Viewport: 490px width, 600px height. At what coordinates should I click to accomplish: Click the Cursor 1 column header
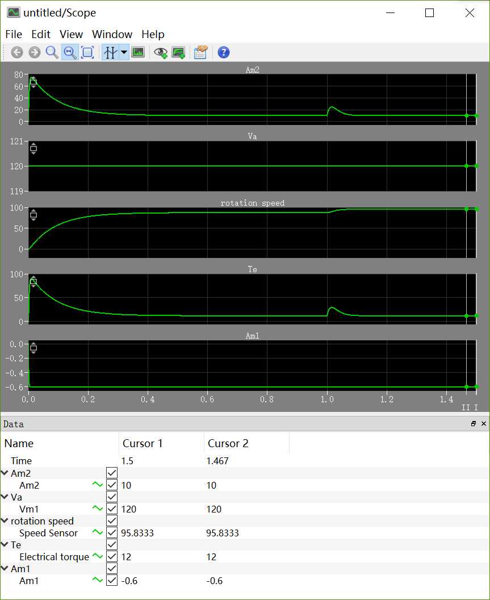[161, 443]
